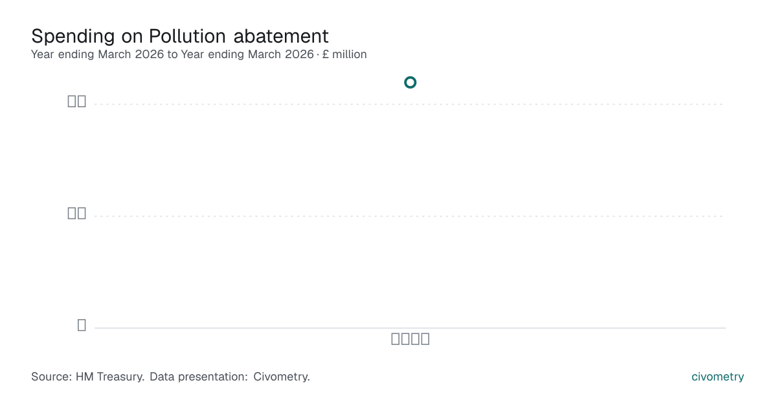Click the words HM Treasury in the source
Image resolution: width=777 pixels, height=407 pixels.
point(110,377)
